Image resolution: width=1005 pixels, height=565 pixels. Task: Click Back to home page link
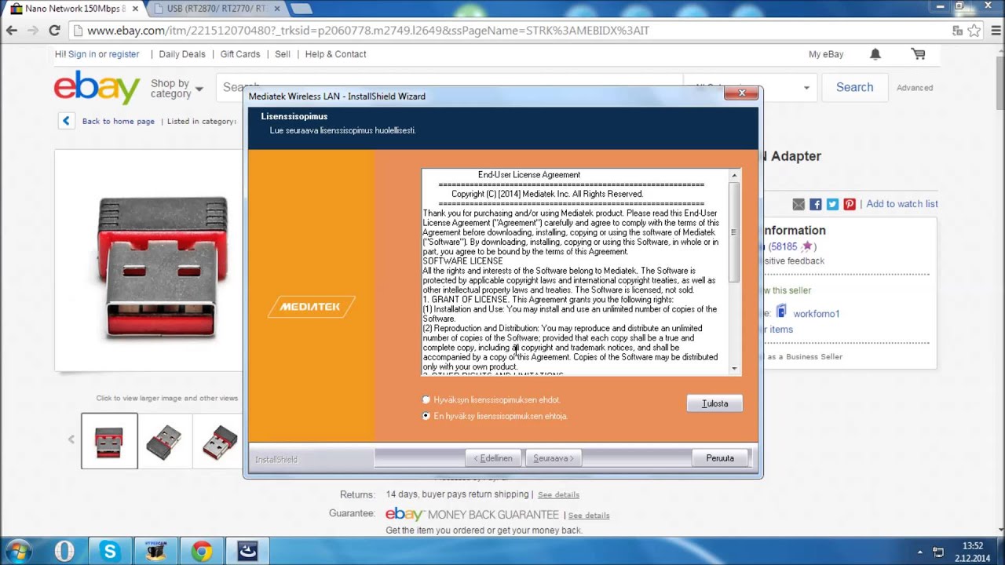(119, 122)
